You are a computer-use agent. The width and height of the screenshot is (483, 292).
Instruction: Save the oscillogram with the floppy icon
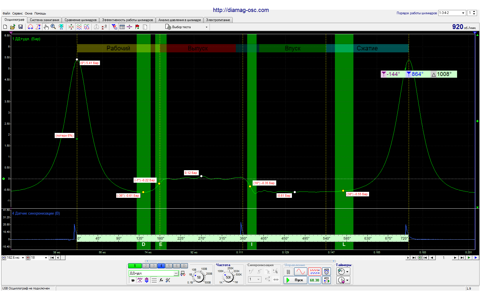tap(21, 27)
